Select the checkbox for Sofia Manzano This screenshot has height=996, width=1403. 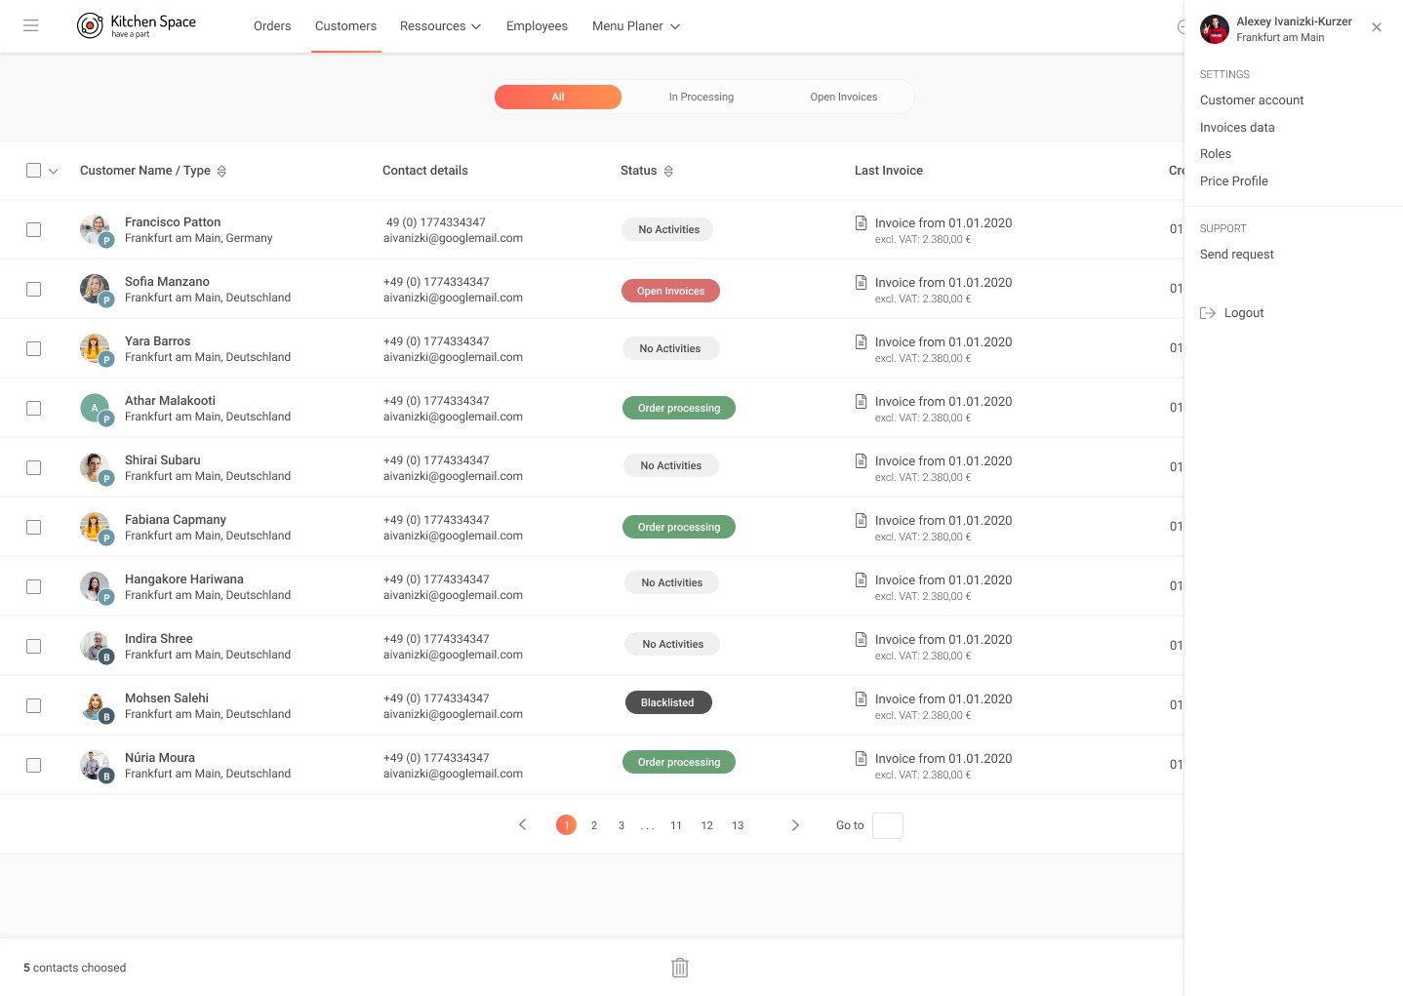pyautogui.click(x=34, y=290)
